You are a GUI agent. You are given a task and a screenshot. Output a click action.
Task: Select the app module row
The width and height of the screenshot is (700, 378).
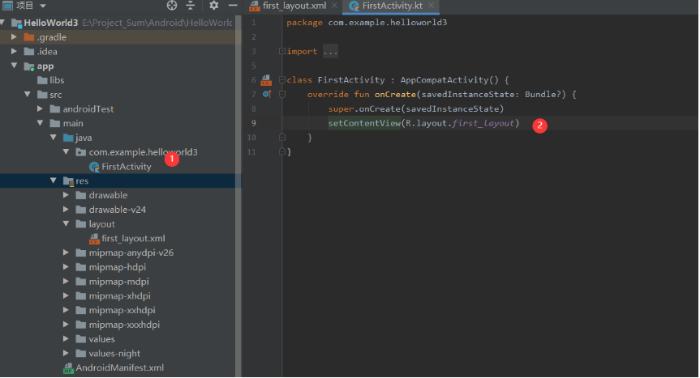[118, 66]
